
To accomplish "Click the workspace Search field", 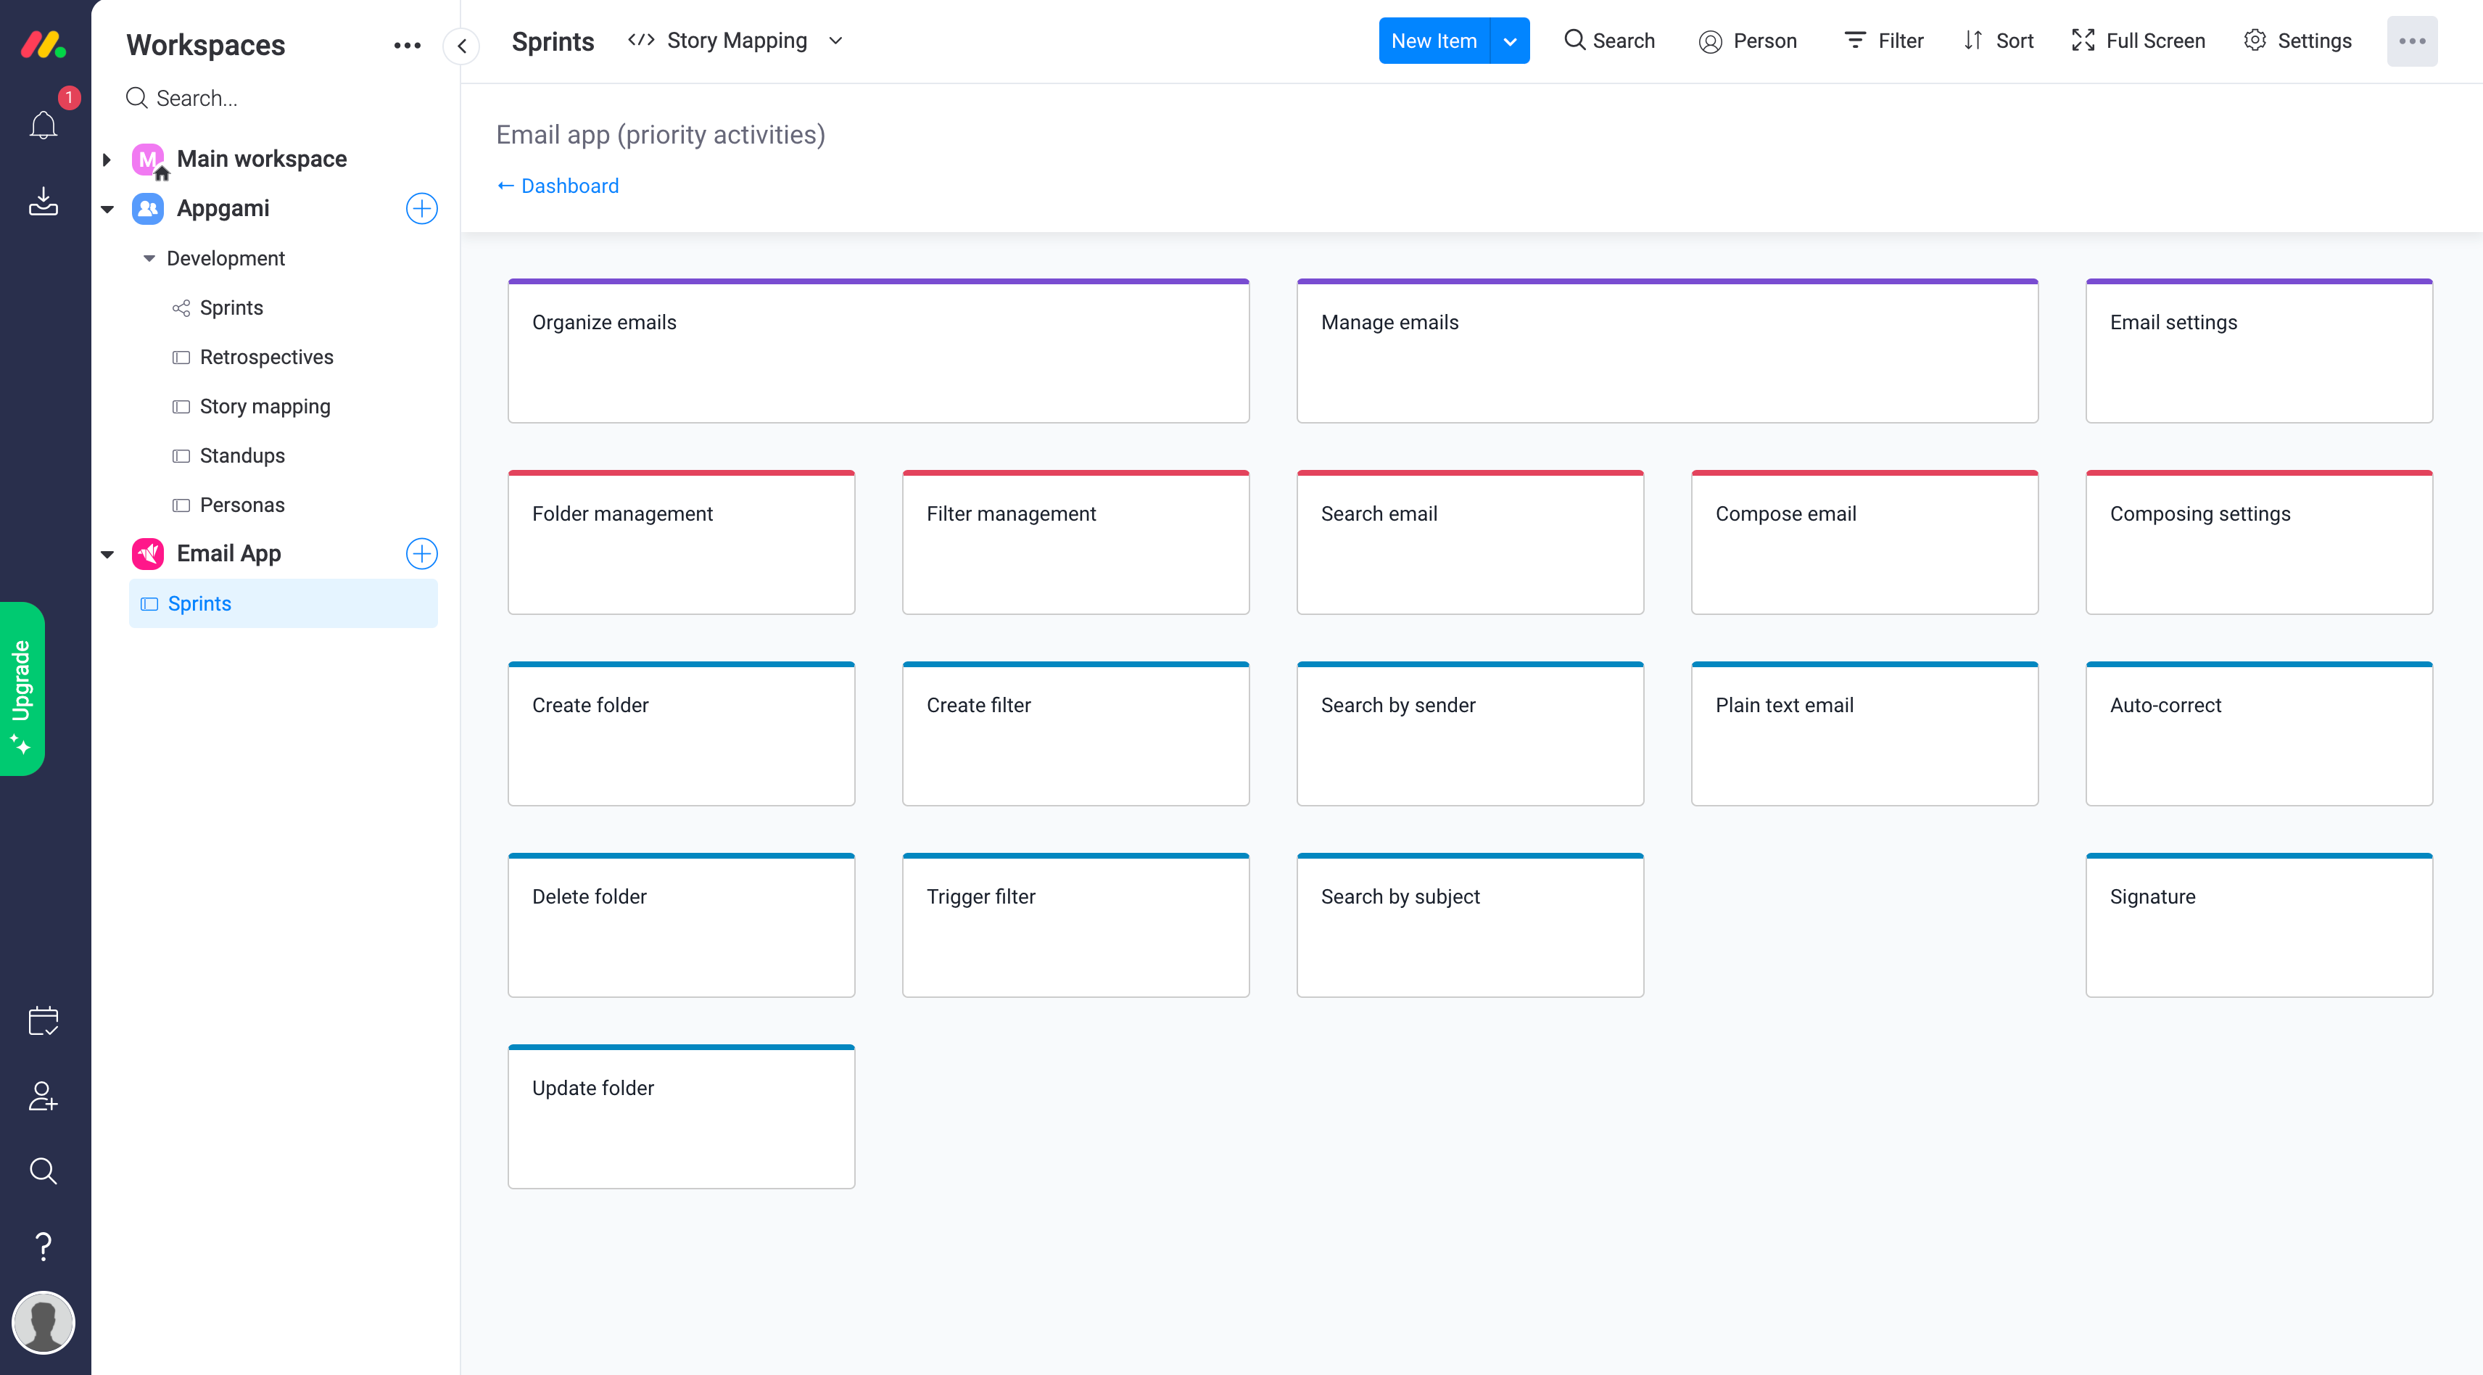I will click(197, 99).
